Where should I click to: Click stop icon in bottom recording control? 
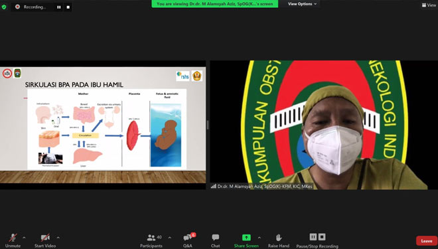(322, 237)
